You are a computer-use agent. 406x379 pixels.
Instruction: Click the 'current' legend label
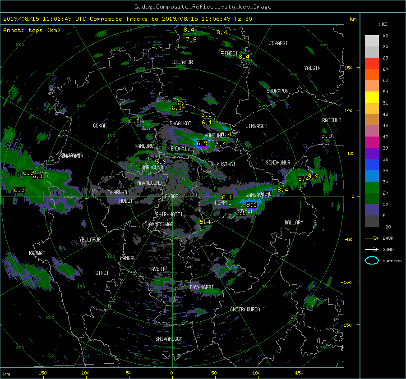point(392,261)
